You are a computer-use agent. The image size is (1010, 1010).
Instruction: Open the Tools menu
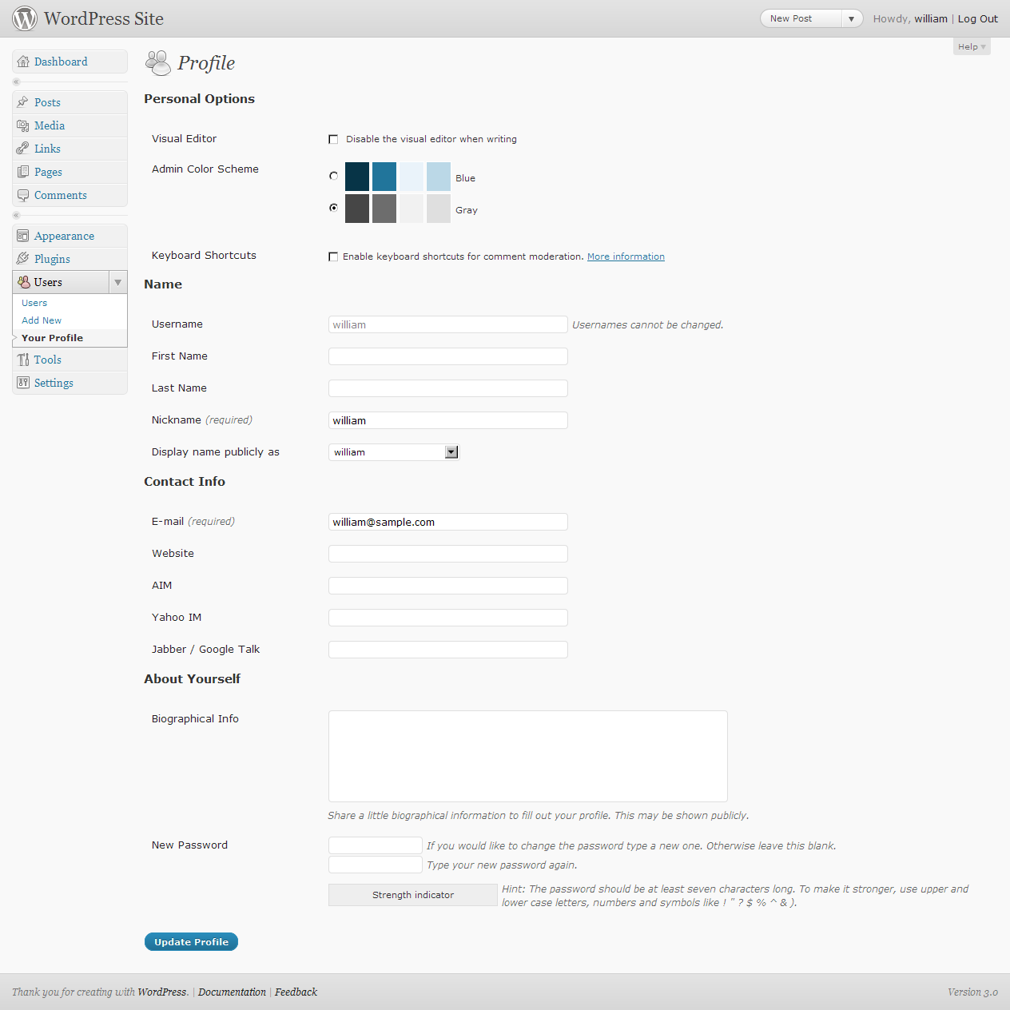click(x=70, y=360)
